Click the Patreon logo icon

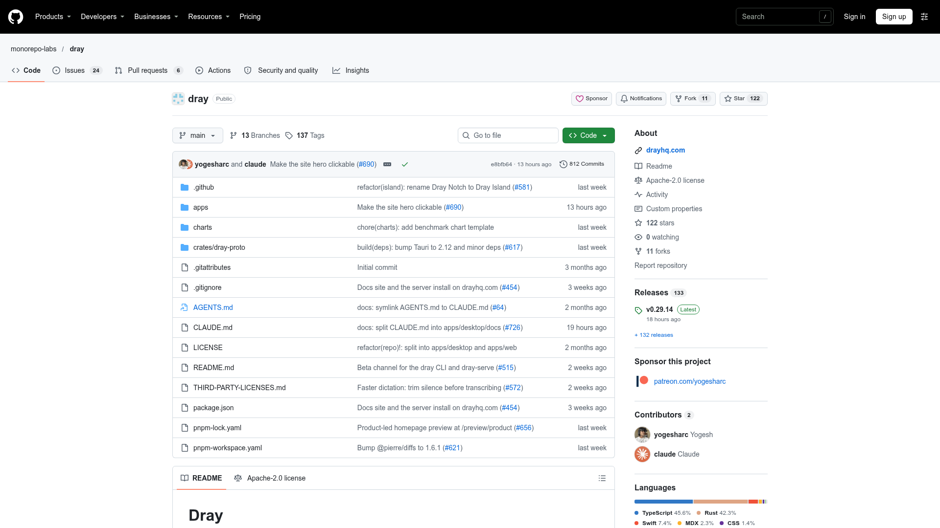[x=642, y=381]
